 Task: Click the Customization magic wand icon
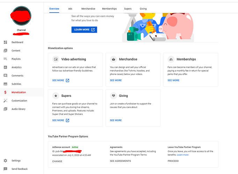[5, 101]
